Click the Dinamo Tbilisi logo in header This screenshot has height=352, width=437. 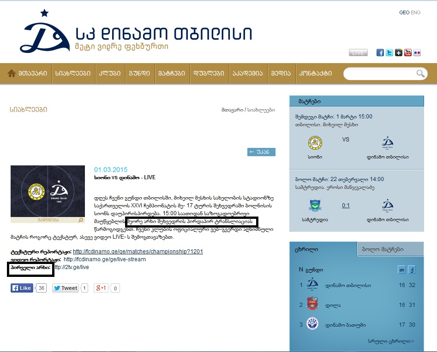[x=45, y=31]
